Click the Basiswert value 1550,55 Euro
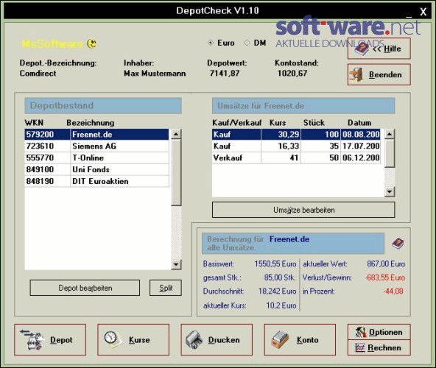This screenshot has width=436, height=368. tap(275, 263)
